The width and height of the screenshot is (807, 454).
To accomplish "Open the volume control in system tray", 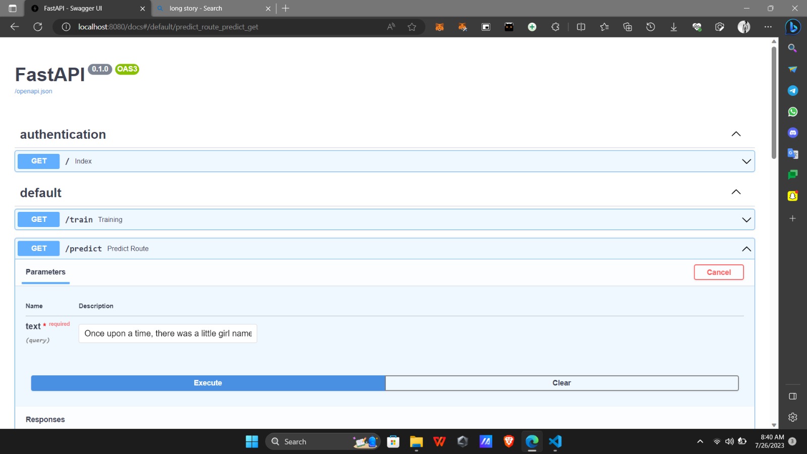I will point(729,441).
